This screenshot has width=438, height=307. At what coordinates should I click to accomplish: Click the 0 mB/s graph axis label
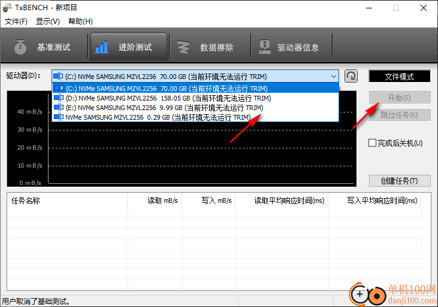pos(31,183)
